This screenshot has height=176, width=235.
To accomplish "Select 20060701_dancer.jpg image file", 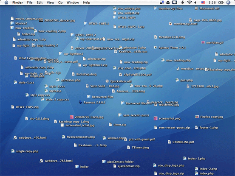I will click(57, 20).
